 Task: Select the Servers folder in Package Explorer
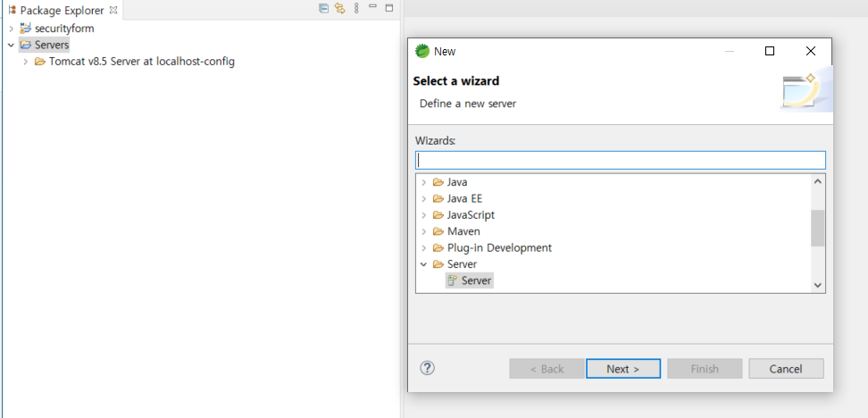tap(52, 45)
